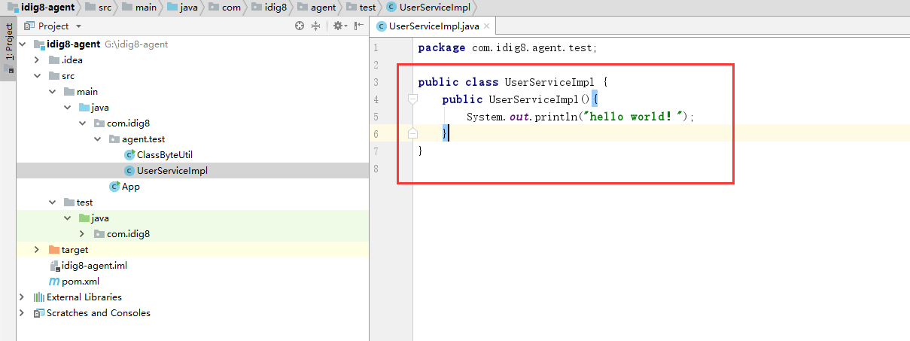Click the Collapse All icon in Project panel
The image size is (910, 341).
pyautogui.click(x=315, y=26)
